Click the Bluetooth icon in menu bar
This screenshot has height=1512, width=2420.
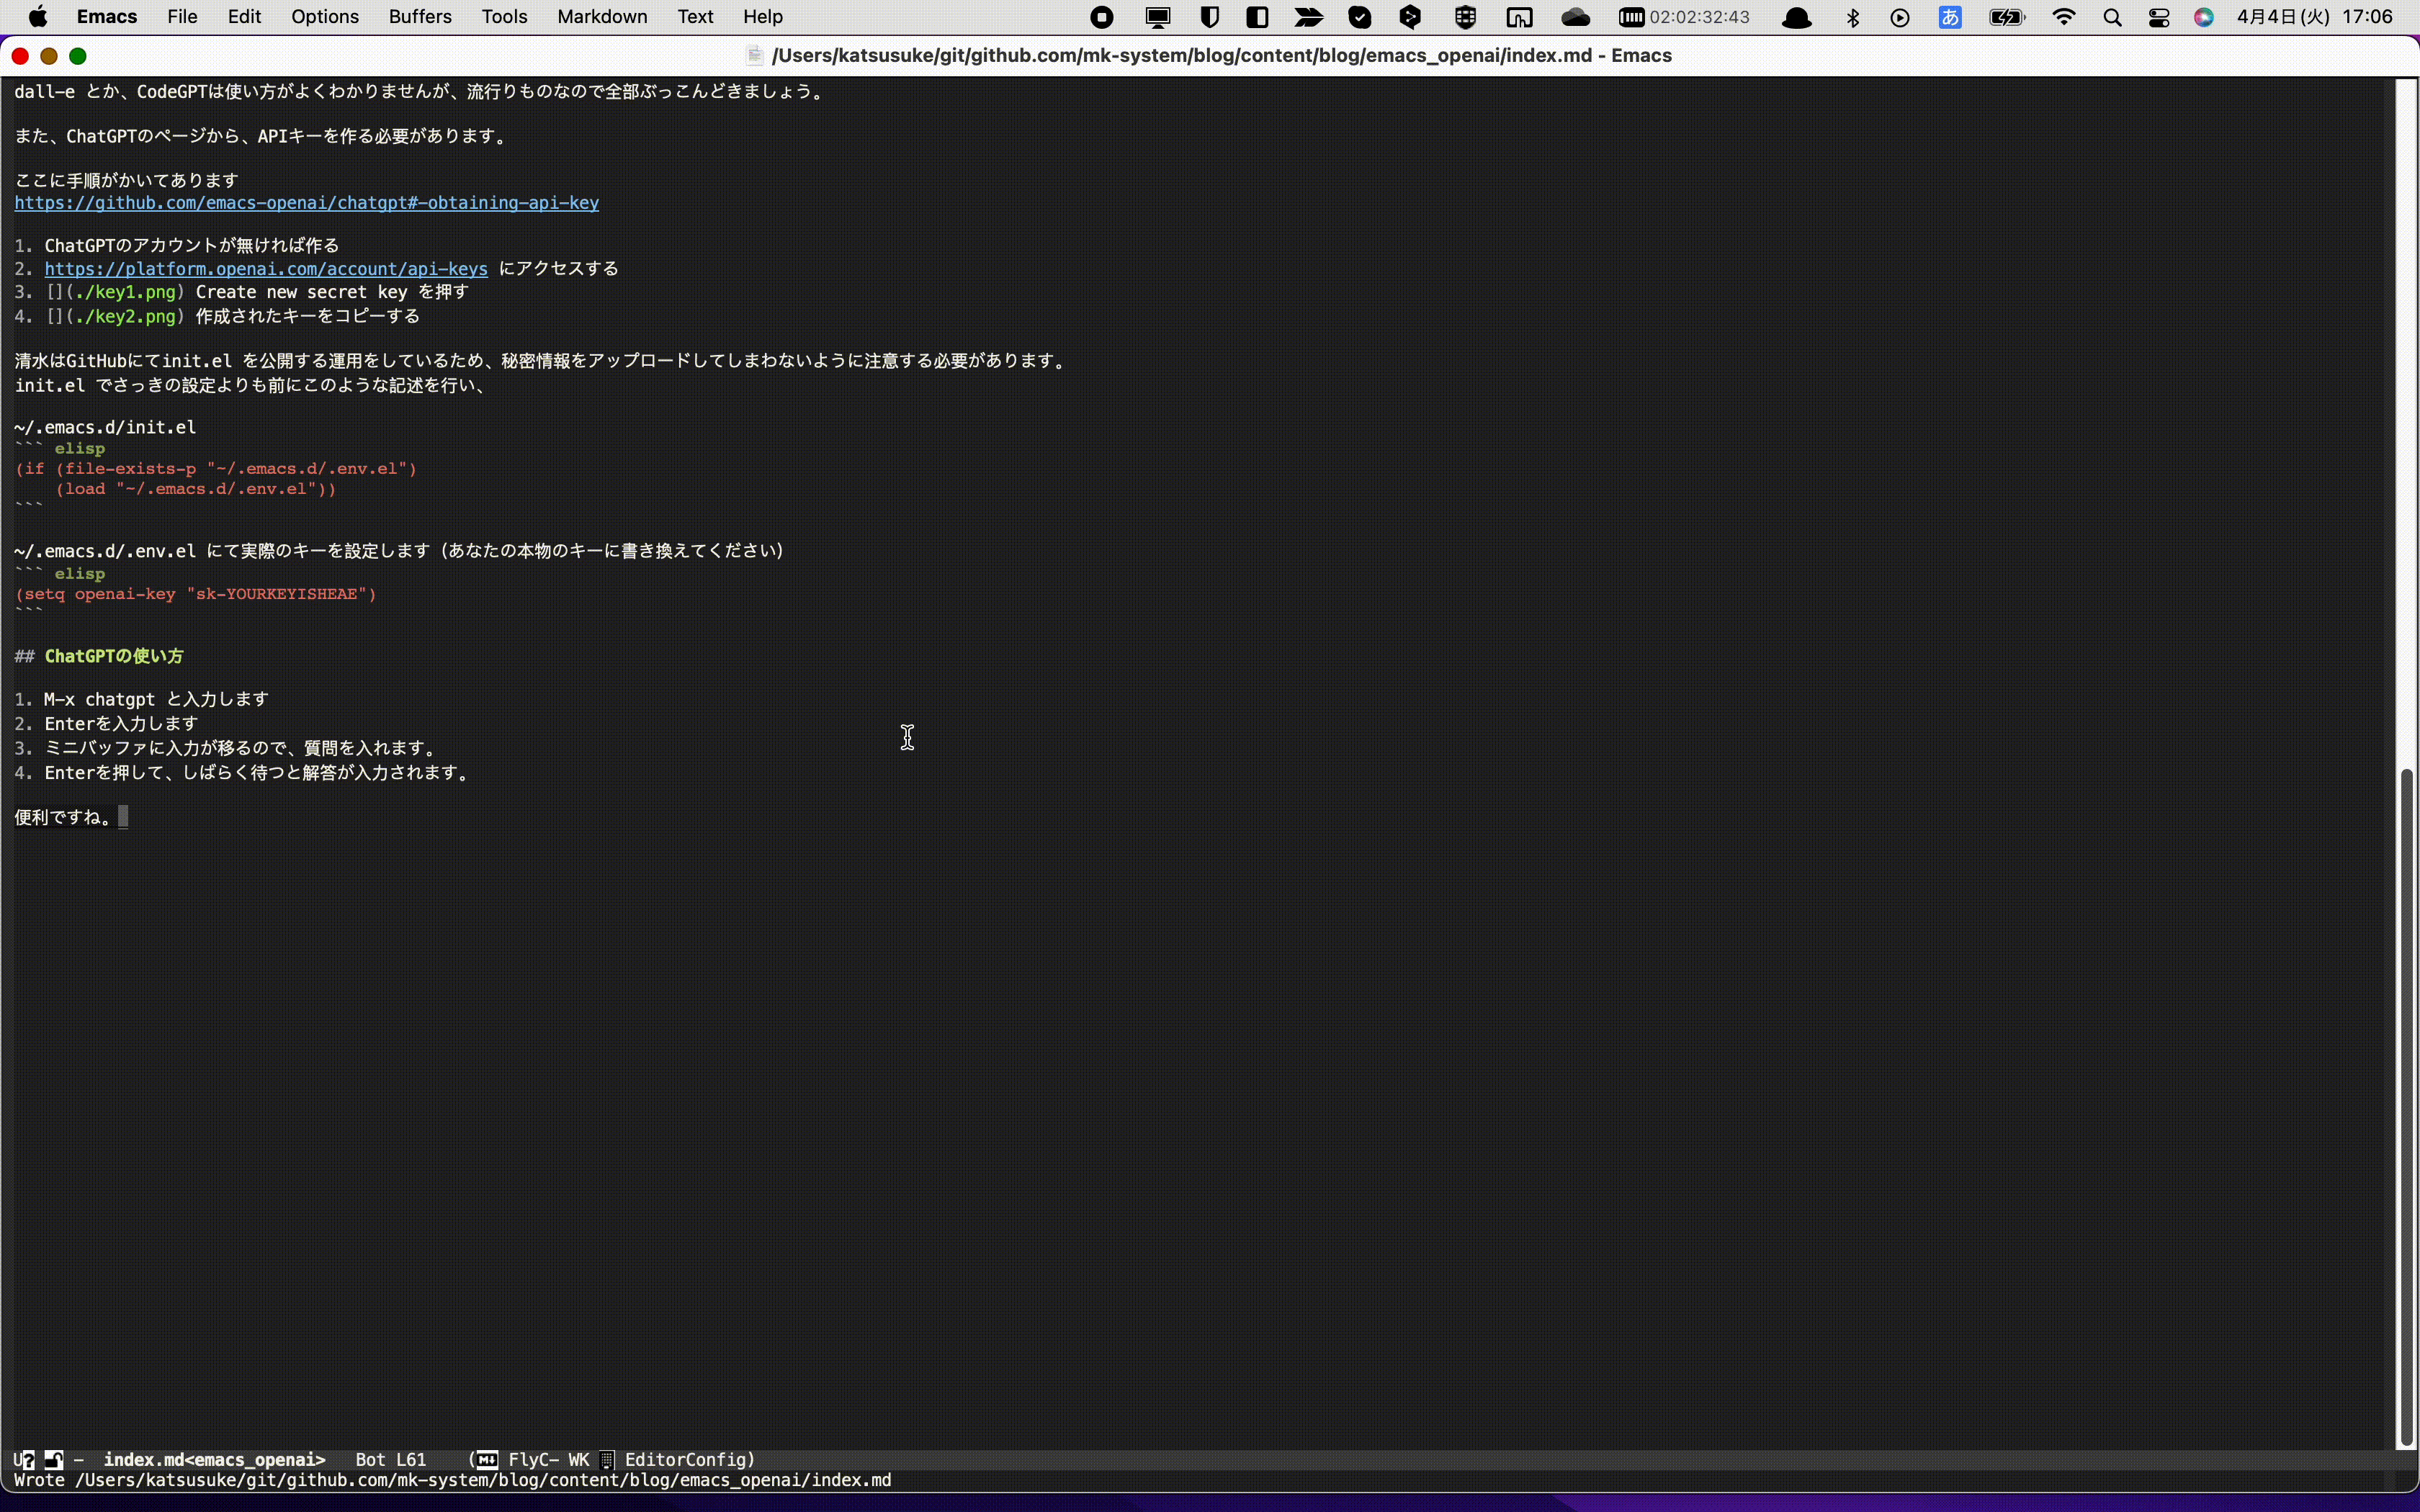coord(1852,17)
